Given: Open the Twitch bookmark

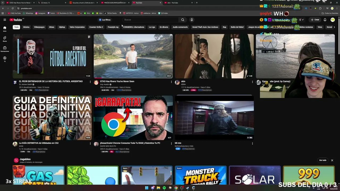Looking at the screenshot, I should (51, 13).
